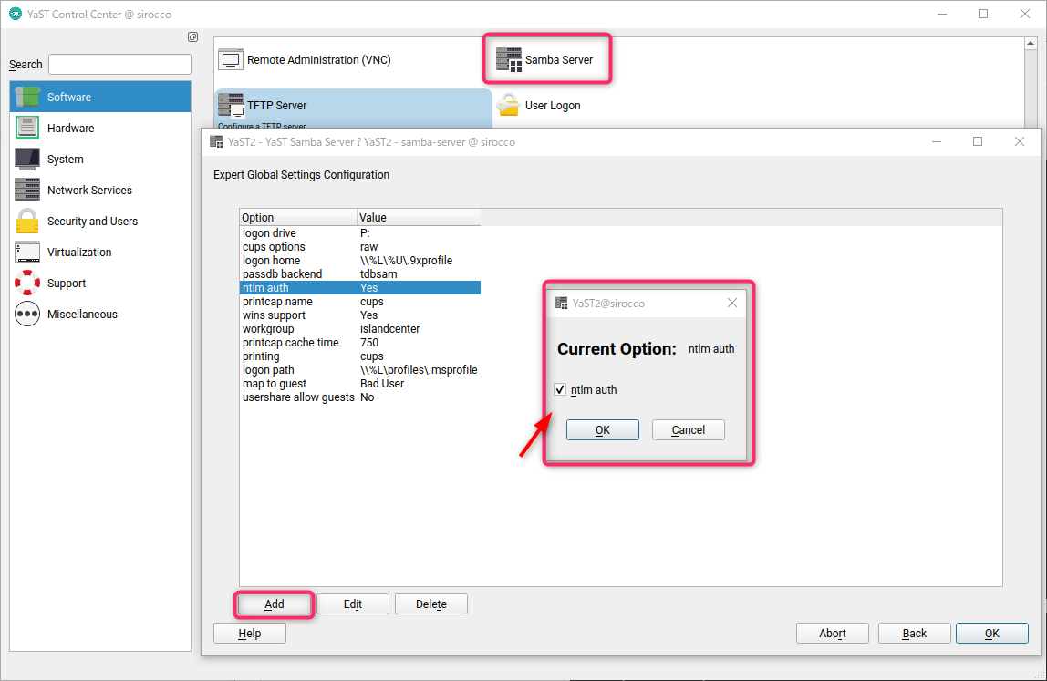Screen dimensions: 1047x681
Task: Sort the table by Option column header
Action: coord(298,217)
